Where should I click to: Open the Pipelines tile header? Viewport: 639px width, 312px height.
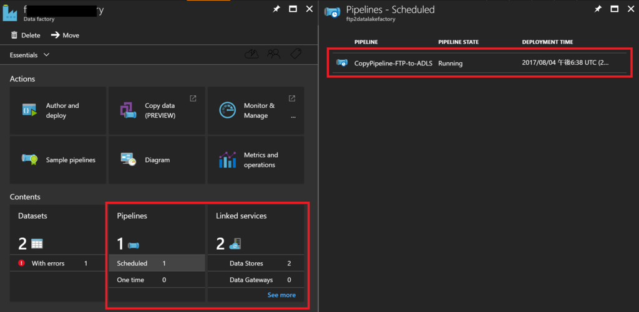pyautogui.click(x=132, y=216)
